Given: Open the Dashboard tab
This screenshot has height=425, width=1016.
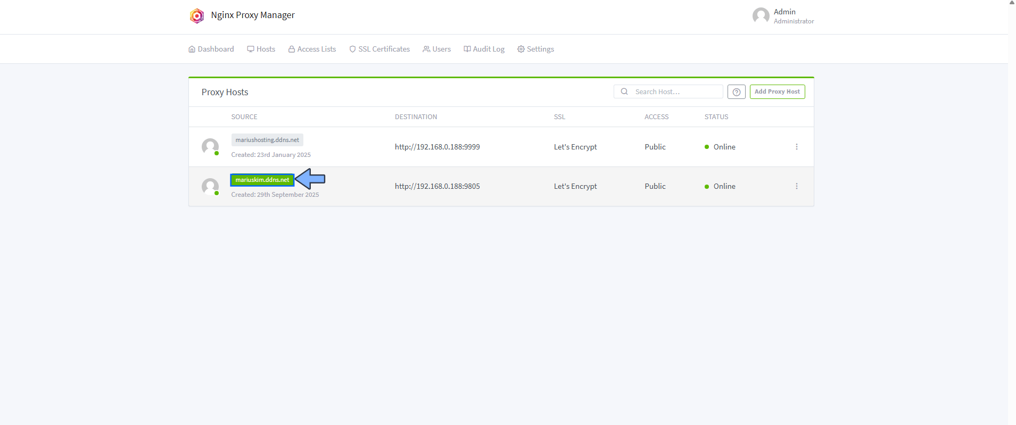Looking at the screenshot, I should click(x=211, y=49).
